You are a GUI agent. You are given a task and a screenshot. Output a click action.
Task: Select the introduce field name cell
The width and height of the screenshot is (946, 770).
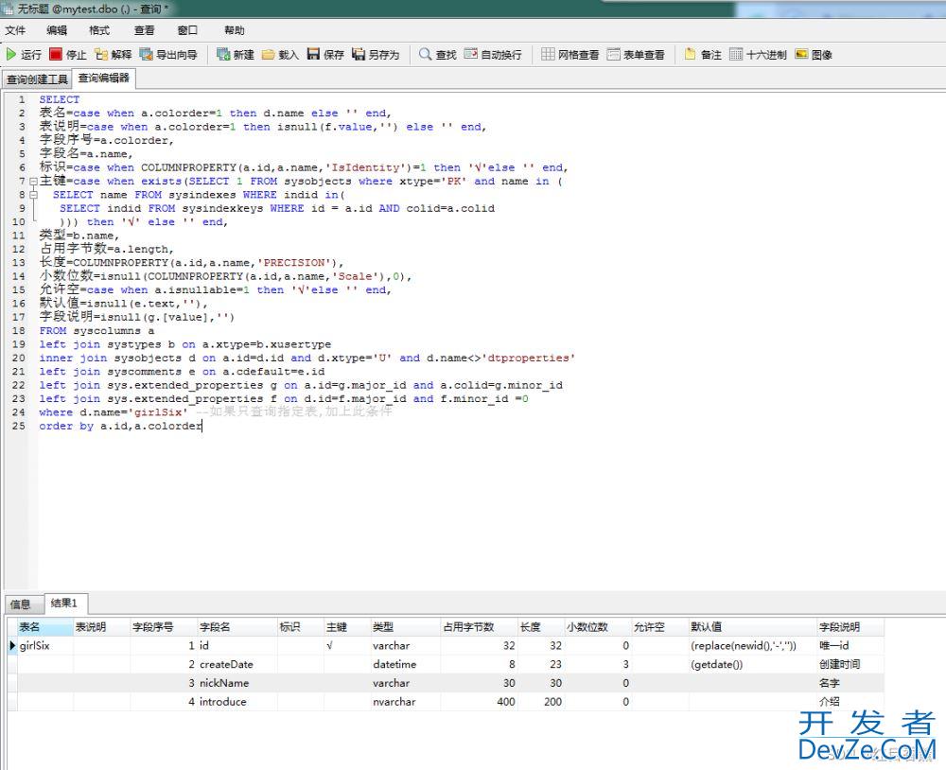[237, 702]
